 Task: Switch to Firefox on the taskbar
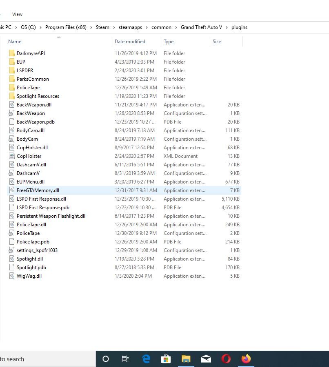246,359
